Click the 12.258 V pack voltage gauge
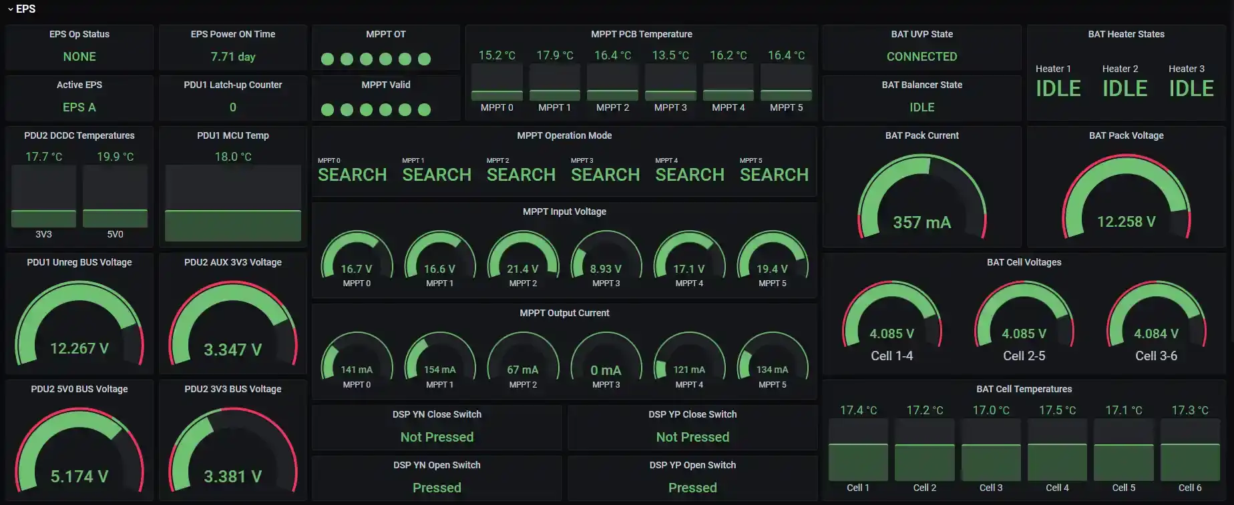The width and height of the screenshot is (1234, 505). tap(1126, 197)
